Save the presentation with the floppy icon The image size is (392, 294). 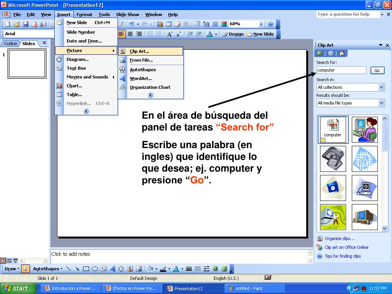pos(26,24)
